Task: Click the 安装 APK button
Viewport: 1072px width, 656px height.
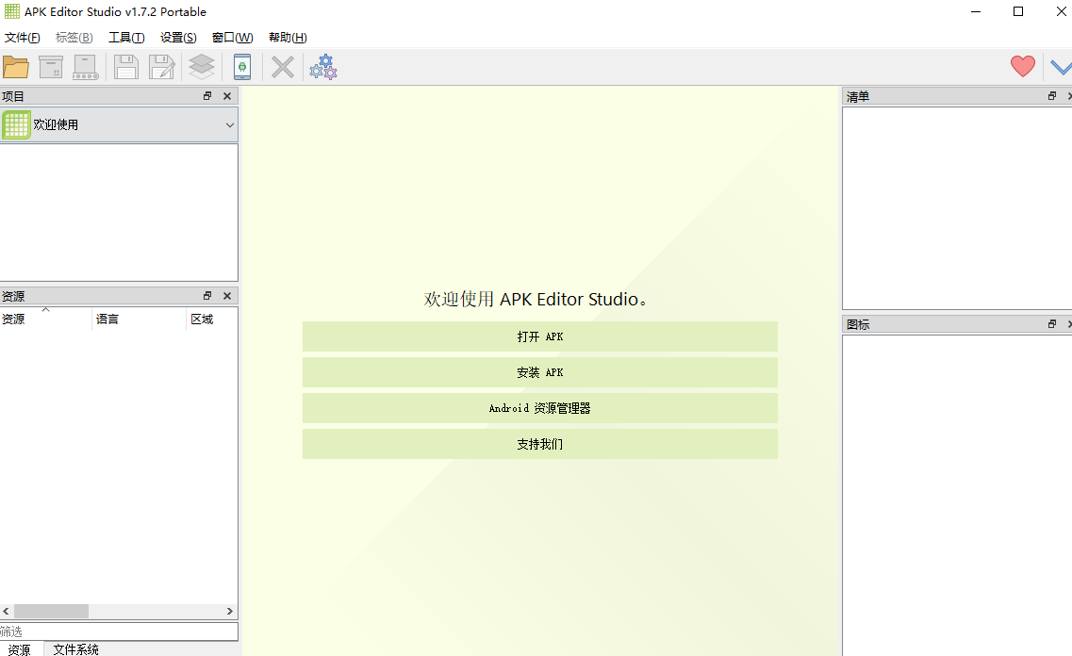Action: click(540, 372)
